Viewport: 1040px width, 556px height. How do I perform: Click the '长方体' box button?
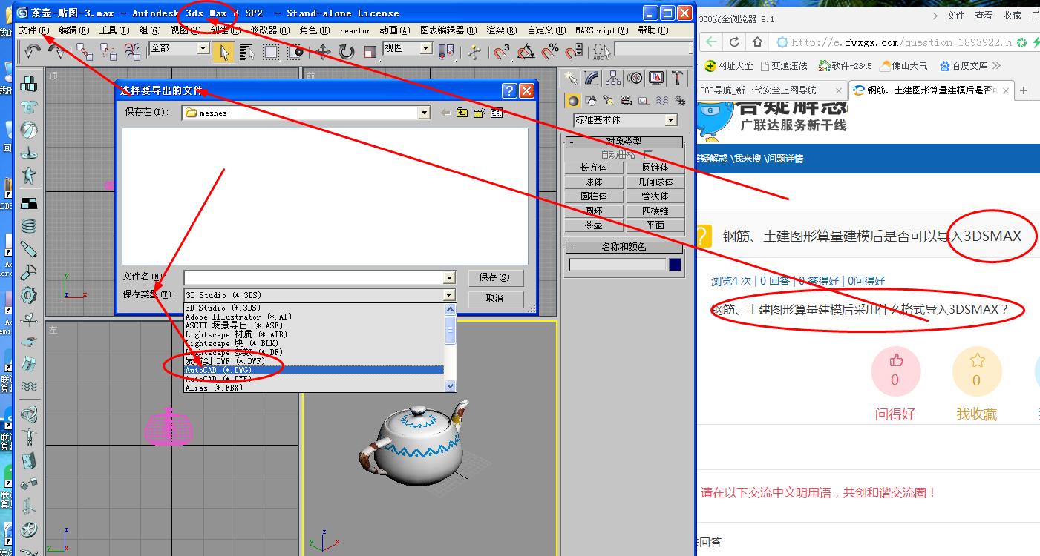pos(594,168)
